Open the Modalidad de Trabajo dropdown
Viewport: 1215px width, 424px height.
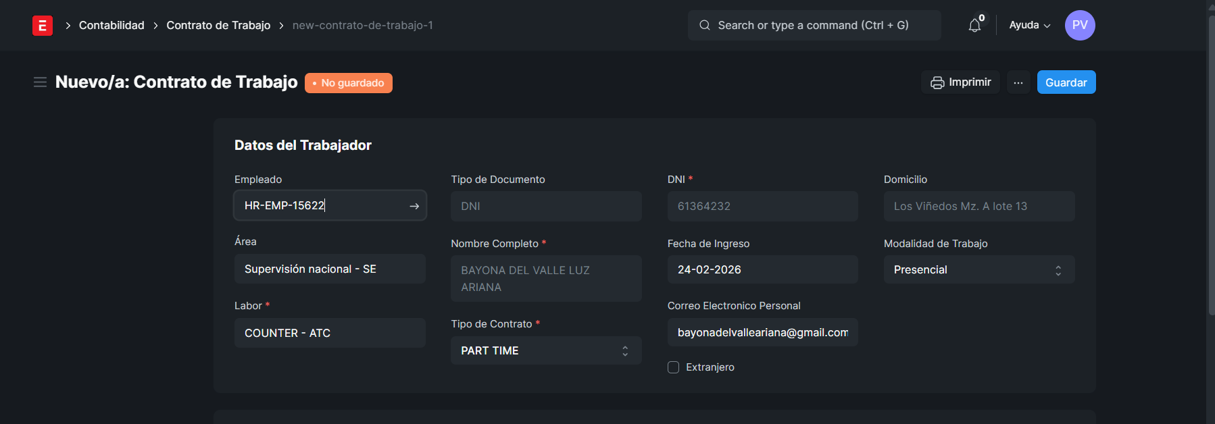978,270
